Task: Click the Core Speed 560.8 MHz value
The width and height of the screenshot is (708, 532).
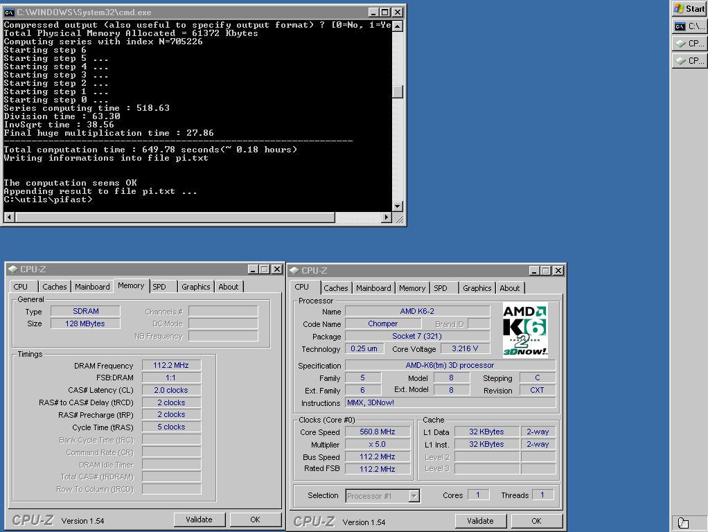Action: pyautogui.click(x=378, y=432)
